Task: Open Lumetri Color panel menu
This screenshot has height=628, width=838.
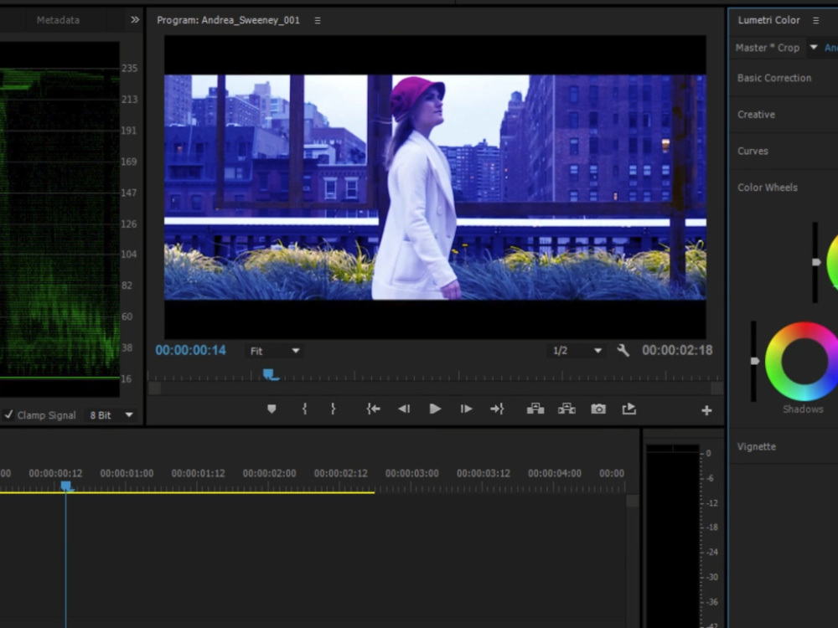Action: tap(815, 20)
